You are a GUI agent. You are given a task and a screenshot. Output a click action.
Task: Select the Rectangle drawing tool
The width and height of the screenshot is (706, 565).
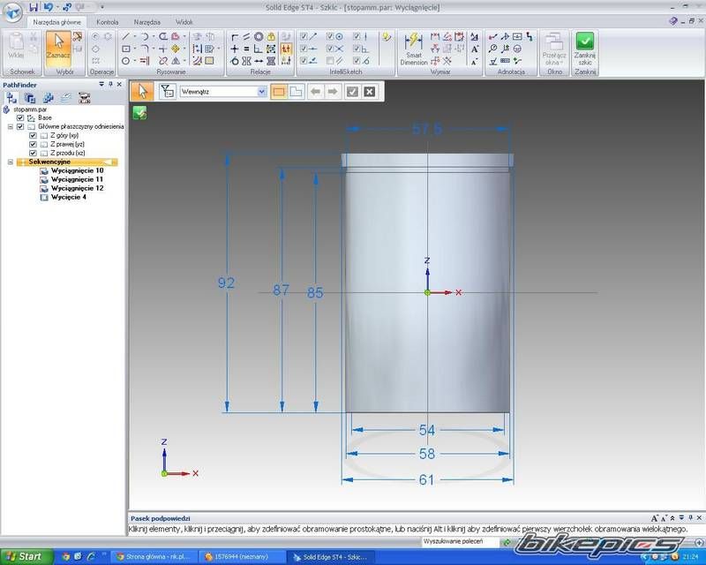click(126, 49)
